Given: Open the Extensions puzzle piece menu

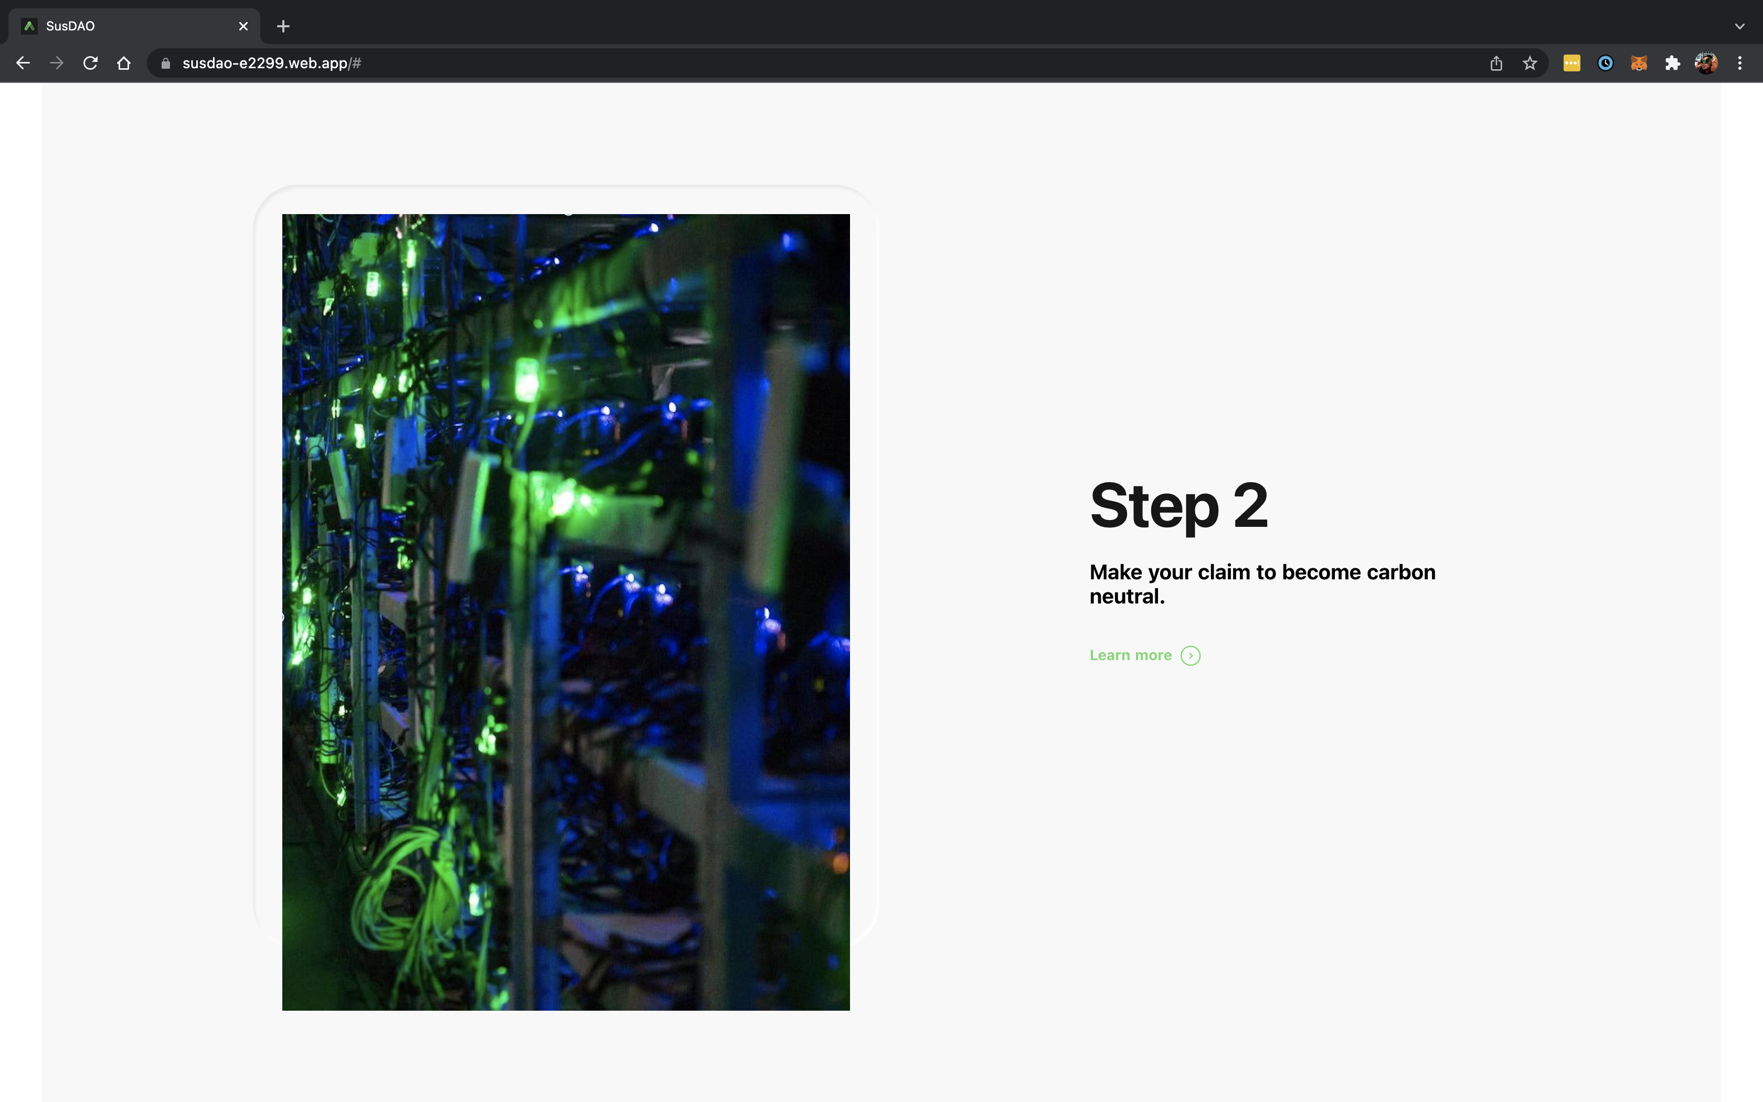Looking at the screenshot, I should 1672,63.
